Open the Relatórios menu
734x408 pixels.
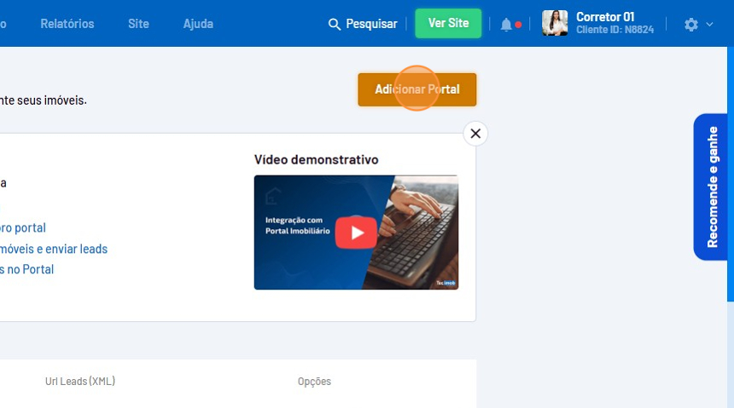(67, 24)
